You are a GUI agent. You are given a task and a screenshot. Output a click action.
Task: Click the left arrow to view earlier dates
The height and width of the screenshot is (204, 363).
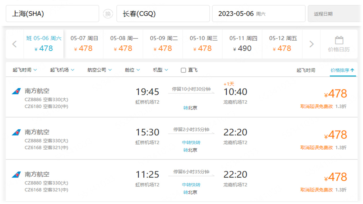tap(14, 44)
